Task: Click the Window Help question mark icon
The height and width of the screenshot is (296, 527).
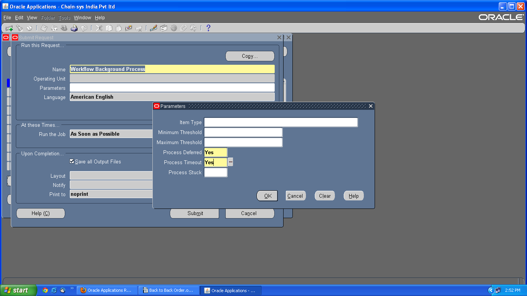Action: (x=208, y=28)
